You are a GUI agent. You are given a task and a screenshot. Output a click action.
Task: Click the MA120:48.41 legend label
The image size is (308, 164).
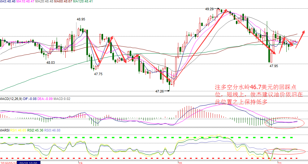pyautogui.click(x=83, y=1)
